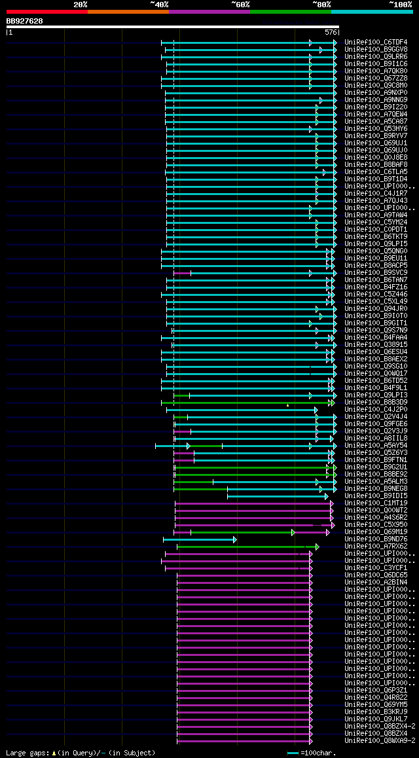Select the UniRef100_Q53HY6 label
419x758 pixels.
tap(376, 128)
